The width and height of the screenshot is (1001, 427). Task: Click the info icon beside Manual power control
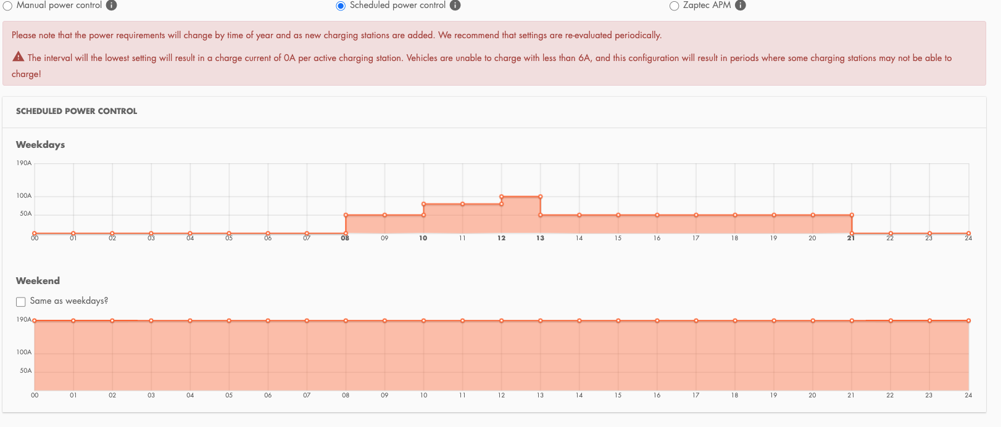point(111,6)
